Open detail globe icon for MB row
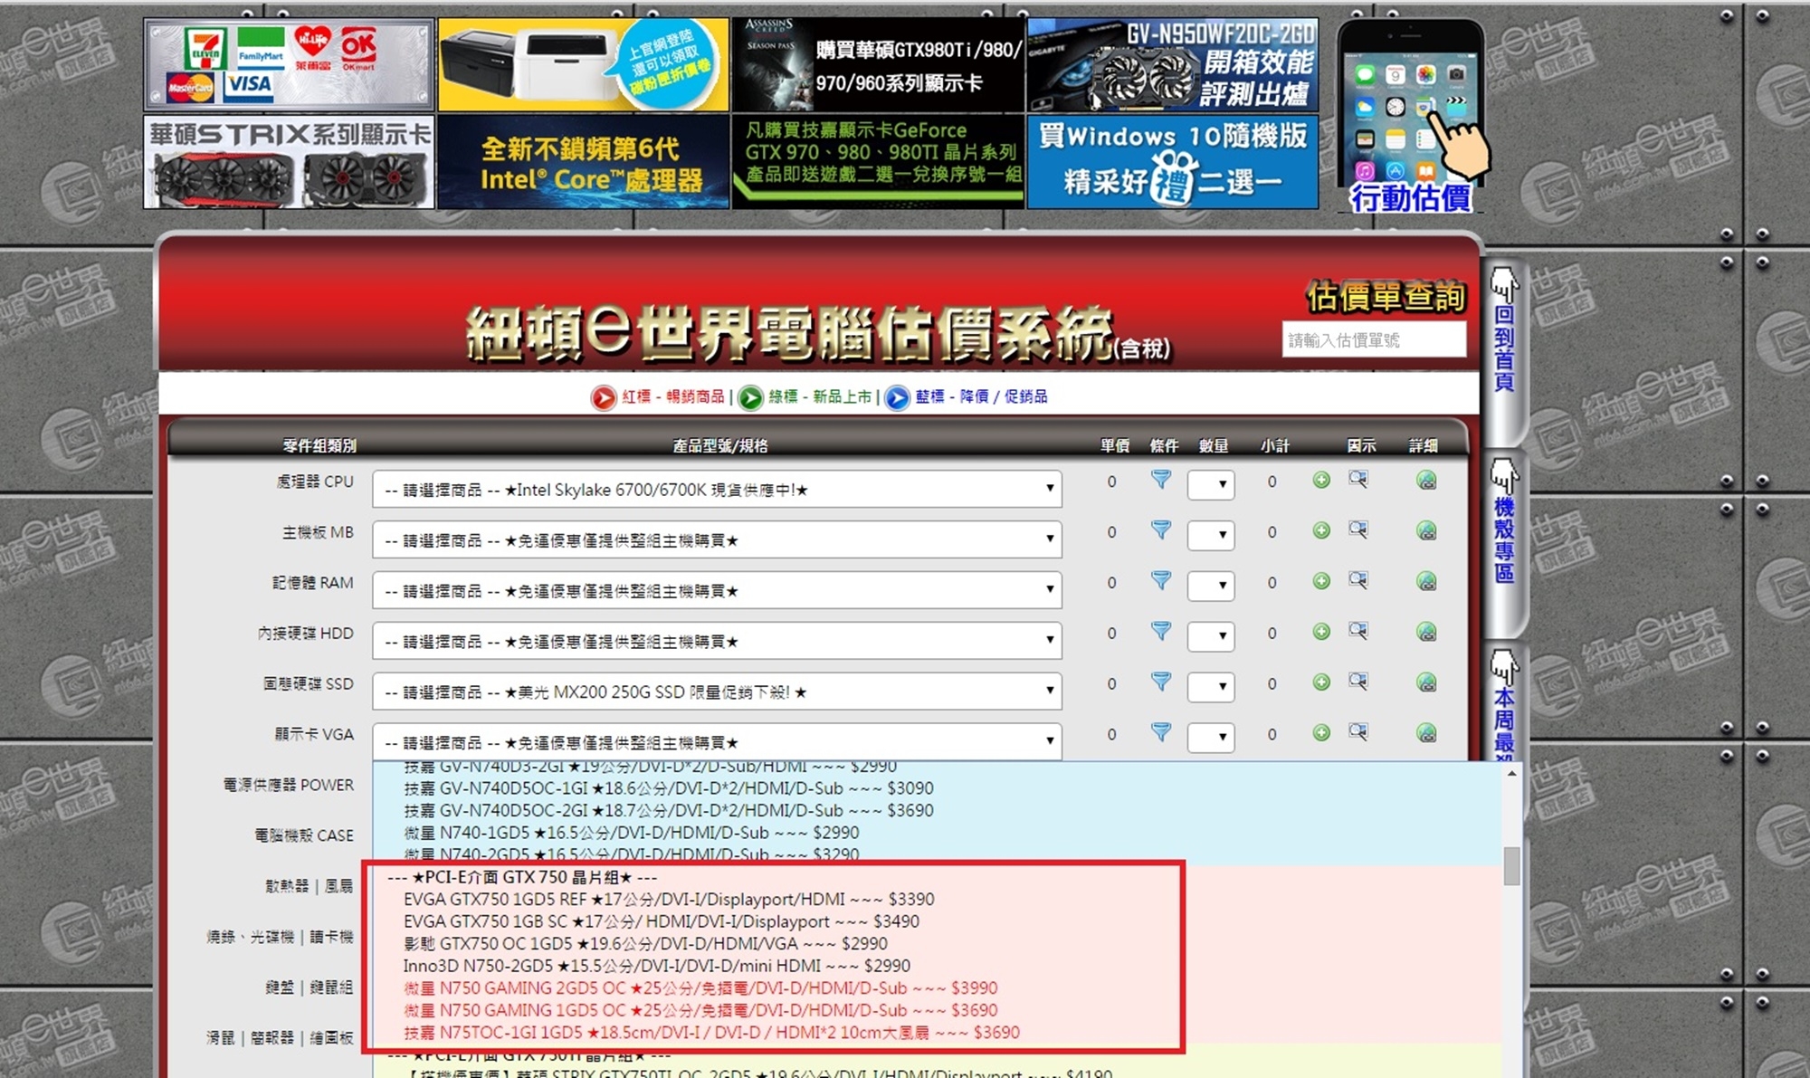 point(1426,531)
